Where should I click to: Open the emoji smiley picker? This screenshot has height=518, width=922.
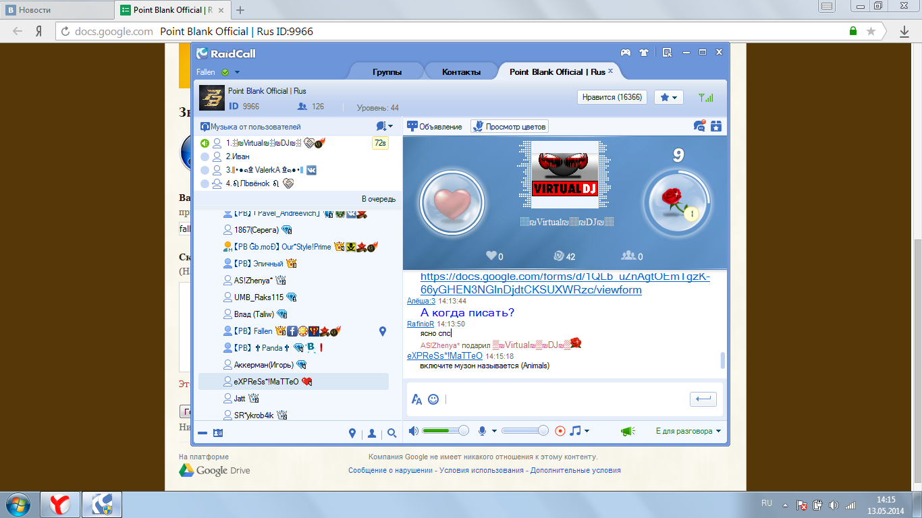click(x=433, y=399)
